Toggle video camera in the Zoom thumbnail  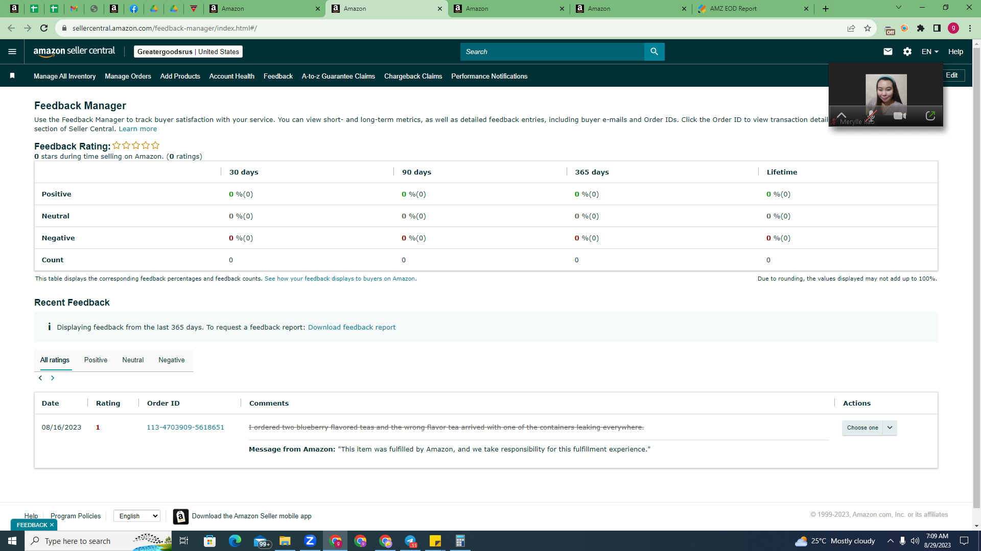click(x=900, y=116)
